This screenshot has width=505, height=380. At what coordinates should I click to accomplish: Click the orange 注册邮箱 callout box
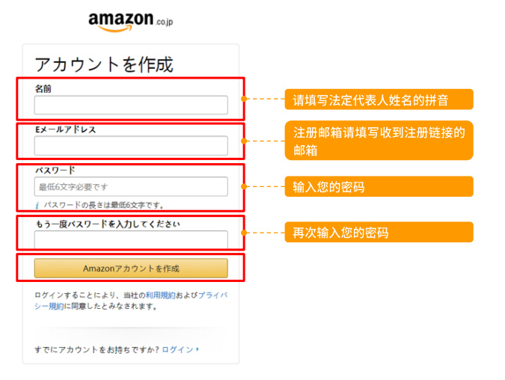[378, 141]
